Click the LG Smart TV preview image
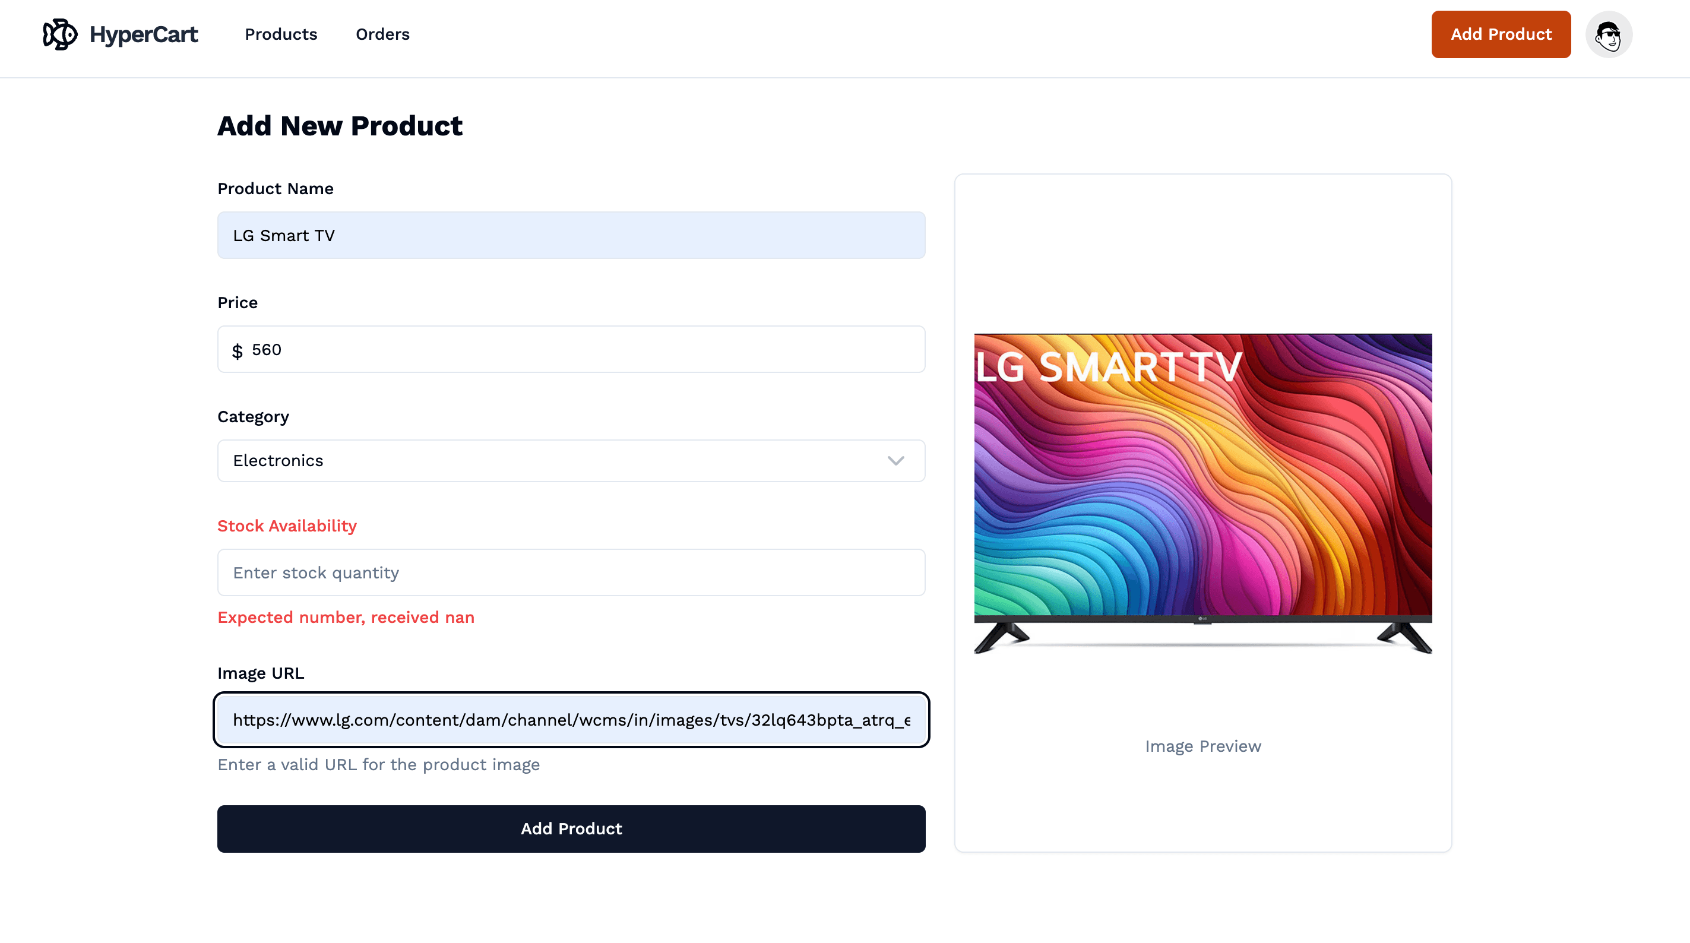Viewport: 1690px width, 943px height. 1202,493
